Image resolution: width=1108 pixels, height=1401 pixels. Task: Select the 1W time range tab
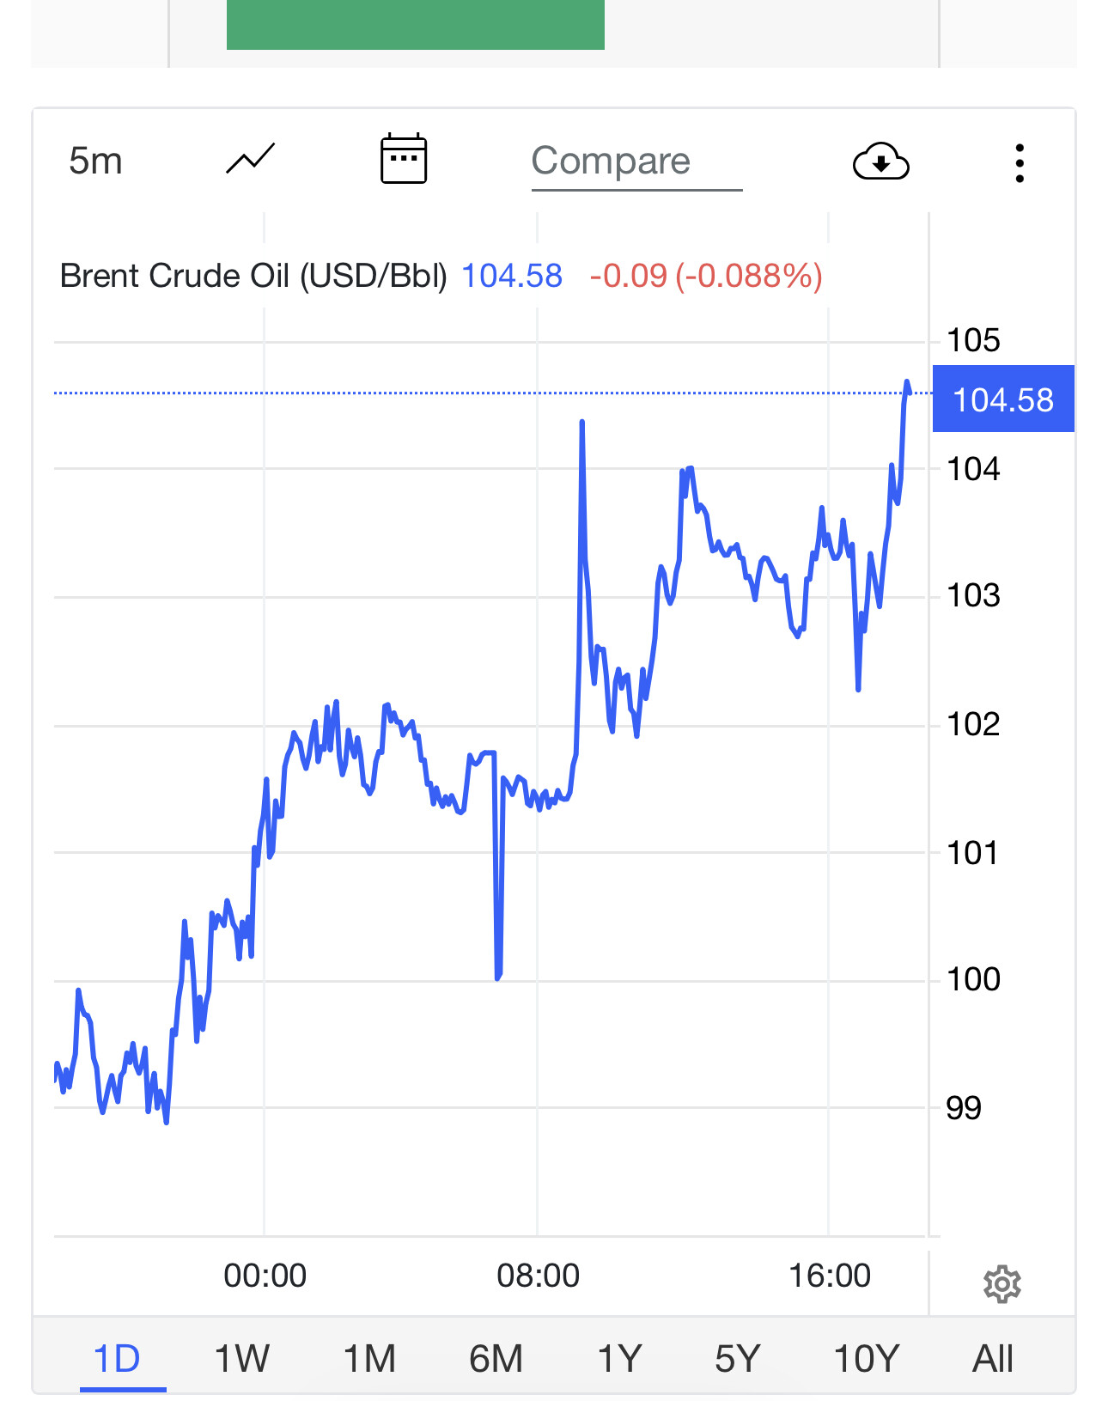pyautogui.click(x=241, y=1359)
